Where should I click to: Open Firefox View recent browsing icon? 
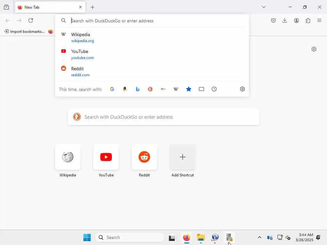tap(6, 7)
